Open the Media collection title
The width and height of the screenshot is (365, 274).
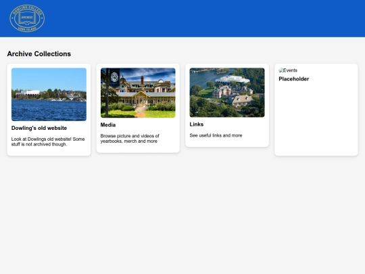[x=108, y=125]
